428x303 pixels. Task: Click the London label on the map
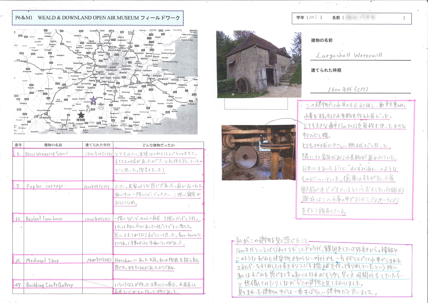coord(115,64)
